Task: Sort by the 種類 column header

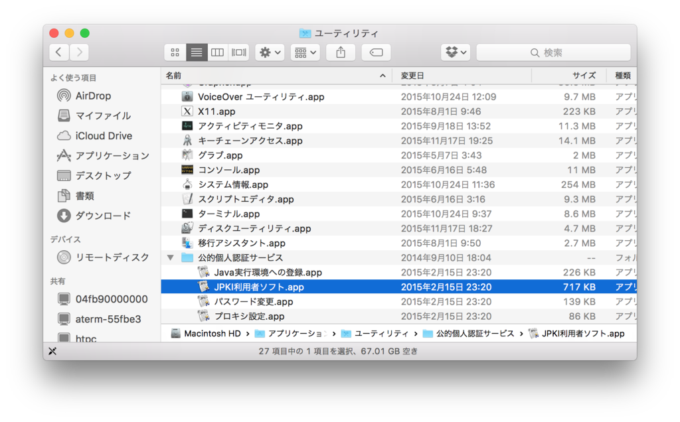Action: (623, 76)
